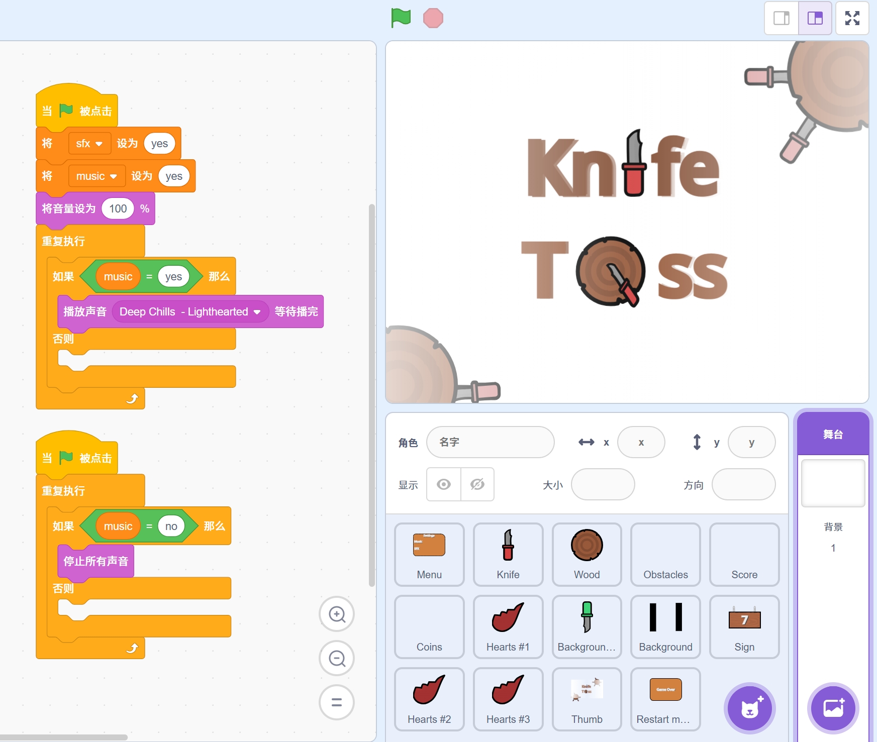
Task: Reset workspace zoom with equals button
Action: click(x=337, y=702)
